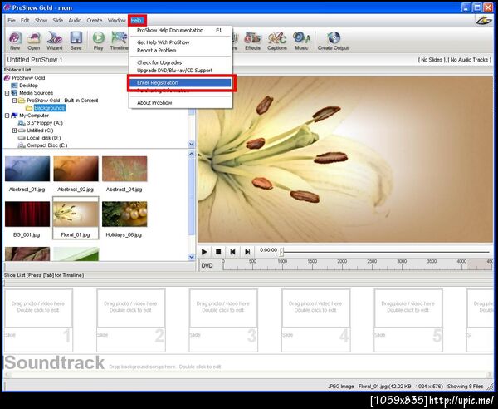Choose Upgrade DVD/Blu-ray/CD Support
498x409 pixels.
180,71
